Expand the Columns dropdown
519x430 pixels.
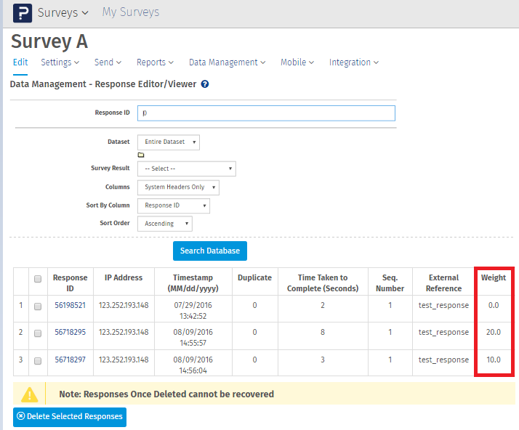point(178,187)
